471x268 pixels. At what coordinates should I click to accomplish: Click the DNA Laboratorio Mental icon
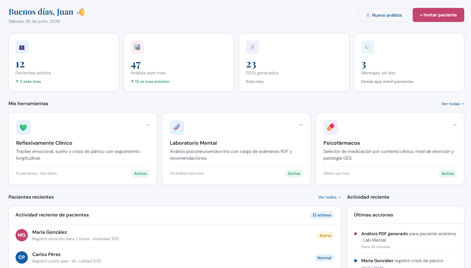coord(177,127)
